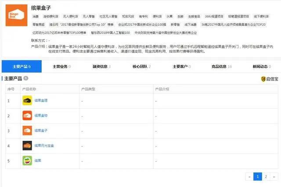The height and width of the screenshot is (187, 281).
Task: Click the 缤果盒子 company title
Action: [41, 8]
